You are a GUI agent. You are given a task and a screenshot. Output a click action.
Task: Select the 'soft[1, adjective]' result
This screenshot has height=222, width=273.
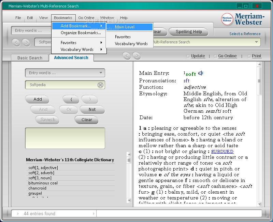[71, 168]
